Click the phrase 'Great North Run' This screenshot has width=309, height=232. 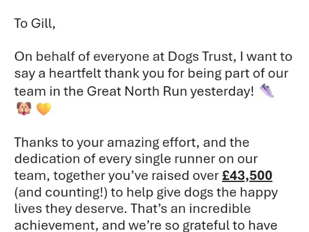click(137, 92)
